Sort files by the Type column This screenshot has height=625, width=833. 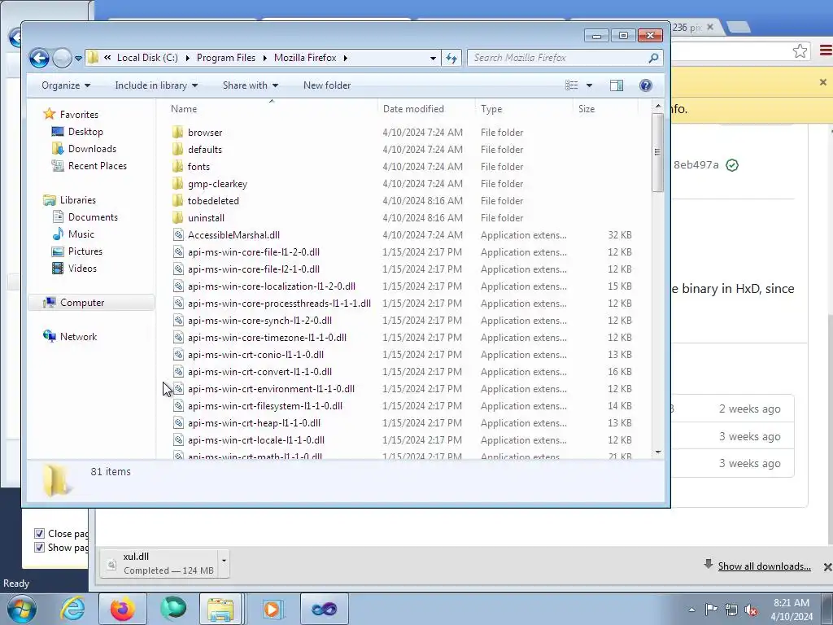(x=491, y=109)
